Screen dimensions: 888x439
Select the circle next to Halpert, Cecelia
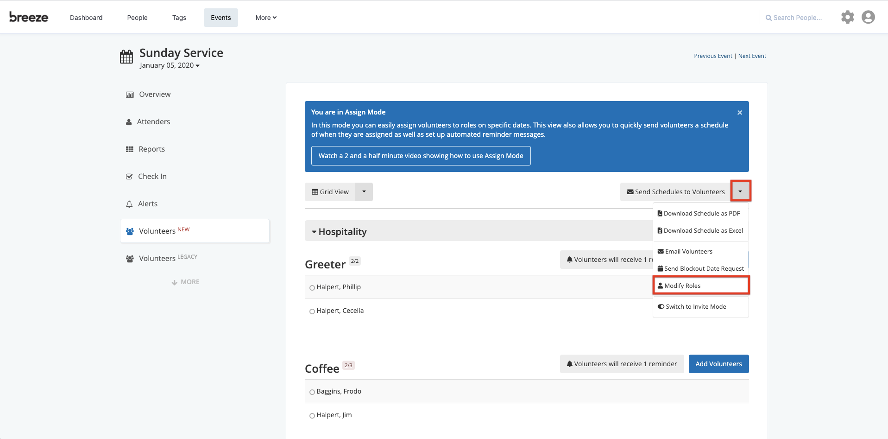312,312
